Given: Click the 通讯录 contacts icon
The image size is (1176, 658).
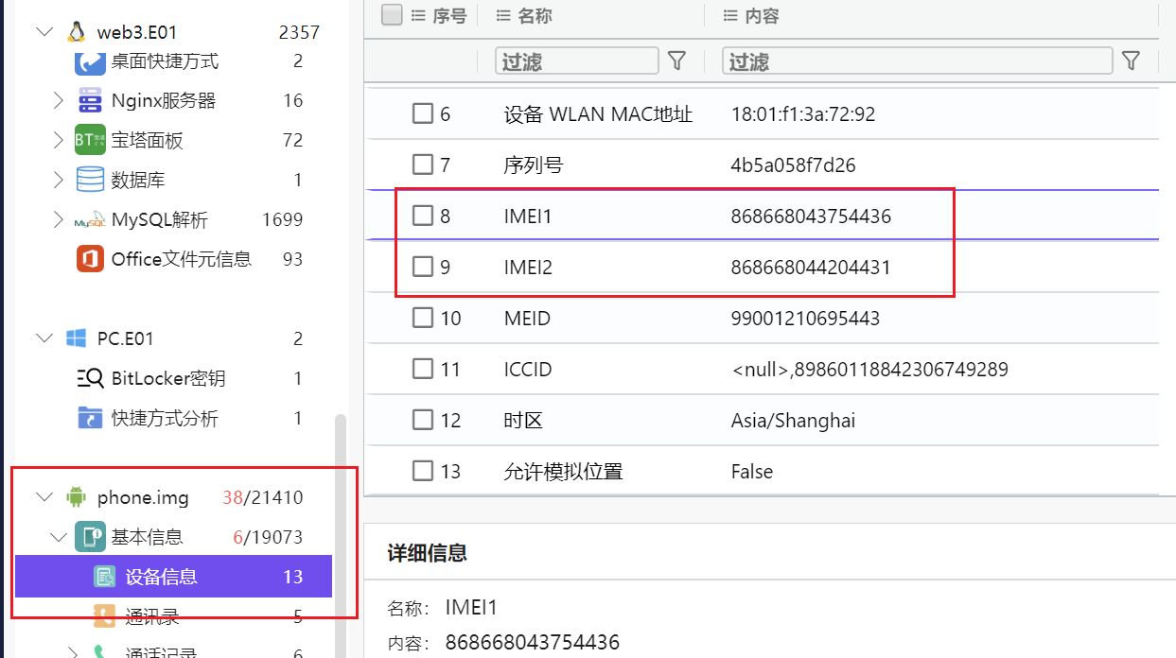Looking at the screenshot, I should tap(105, 616).
